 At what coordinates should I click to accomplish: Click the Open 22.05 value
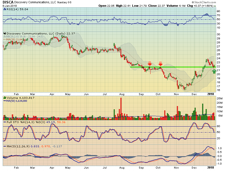pyautogui.click(x=106, y=6)
